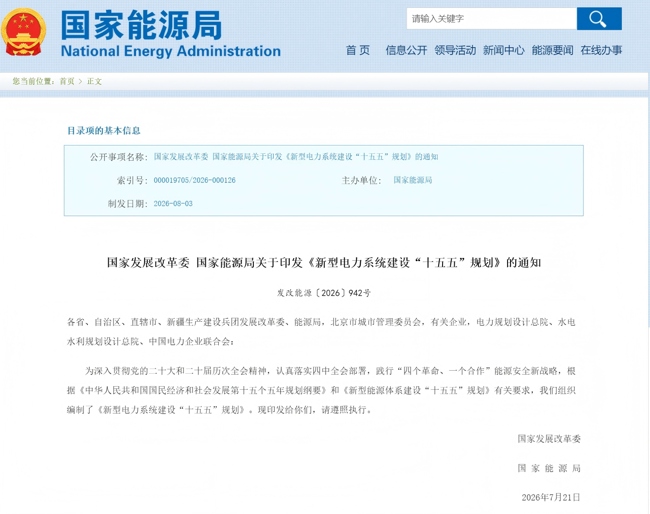Viewport: 650px width, 514px height.
Task: Click the magnifier search button
Action: coord(599,19)
